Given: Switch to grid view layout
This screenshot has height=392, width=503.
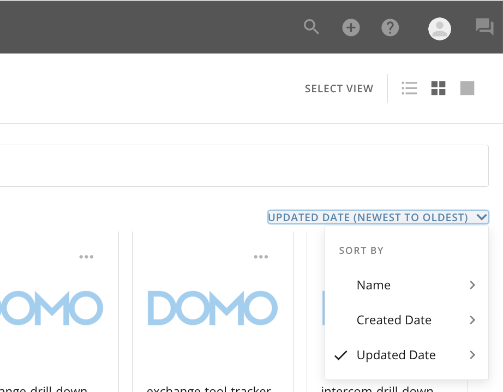Looking at the screenshot, I should [x=438, y=88].
